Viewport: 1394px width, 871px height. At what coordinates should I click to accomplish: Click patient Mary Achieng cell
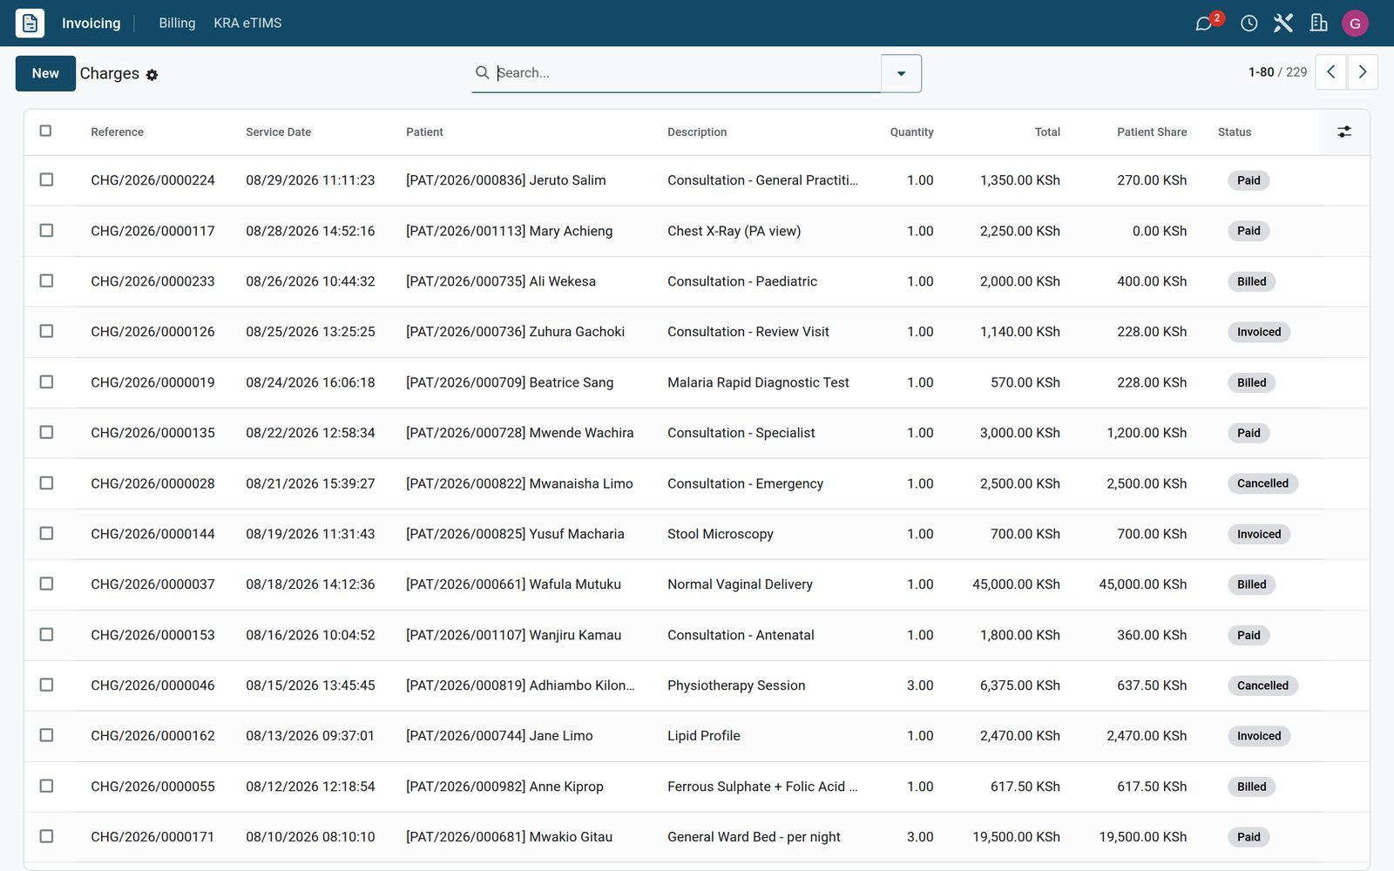click(x=510, y=231)
